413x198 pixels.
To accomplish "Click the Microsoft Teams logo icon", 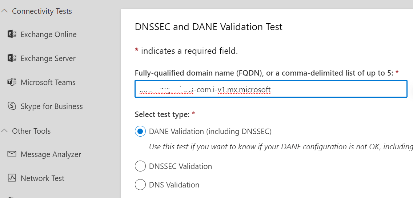I will pos(12,82).
